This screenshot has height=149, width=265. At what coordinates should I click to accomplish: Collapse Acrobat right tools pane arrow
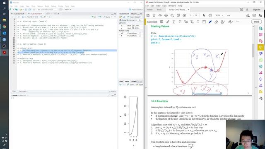click(x=256, y=88)
